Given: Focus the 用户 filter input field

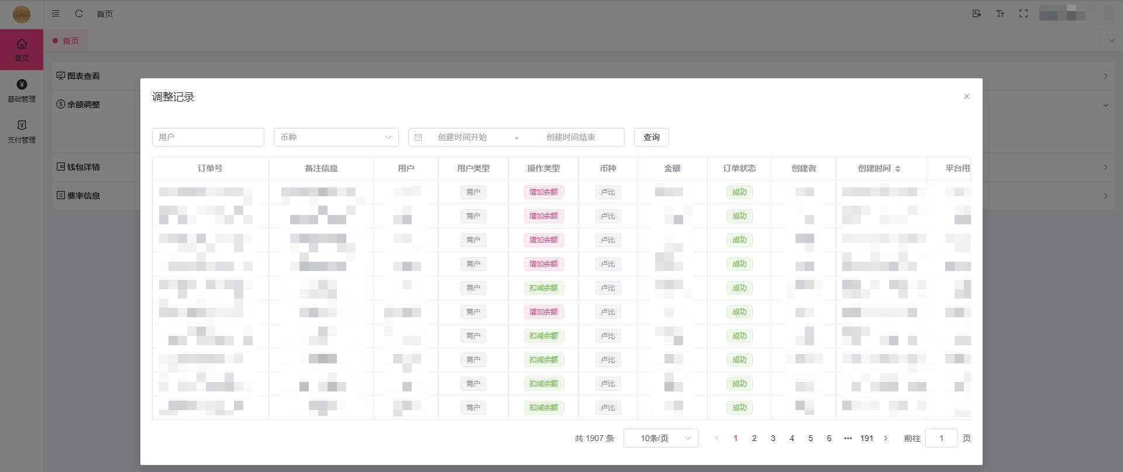Looking at the screenshot, I should click(x=208, y=137).
